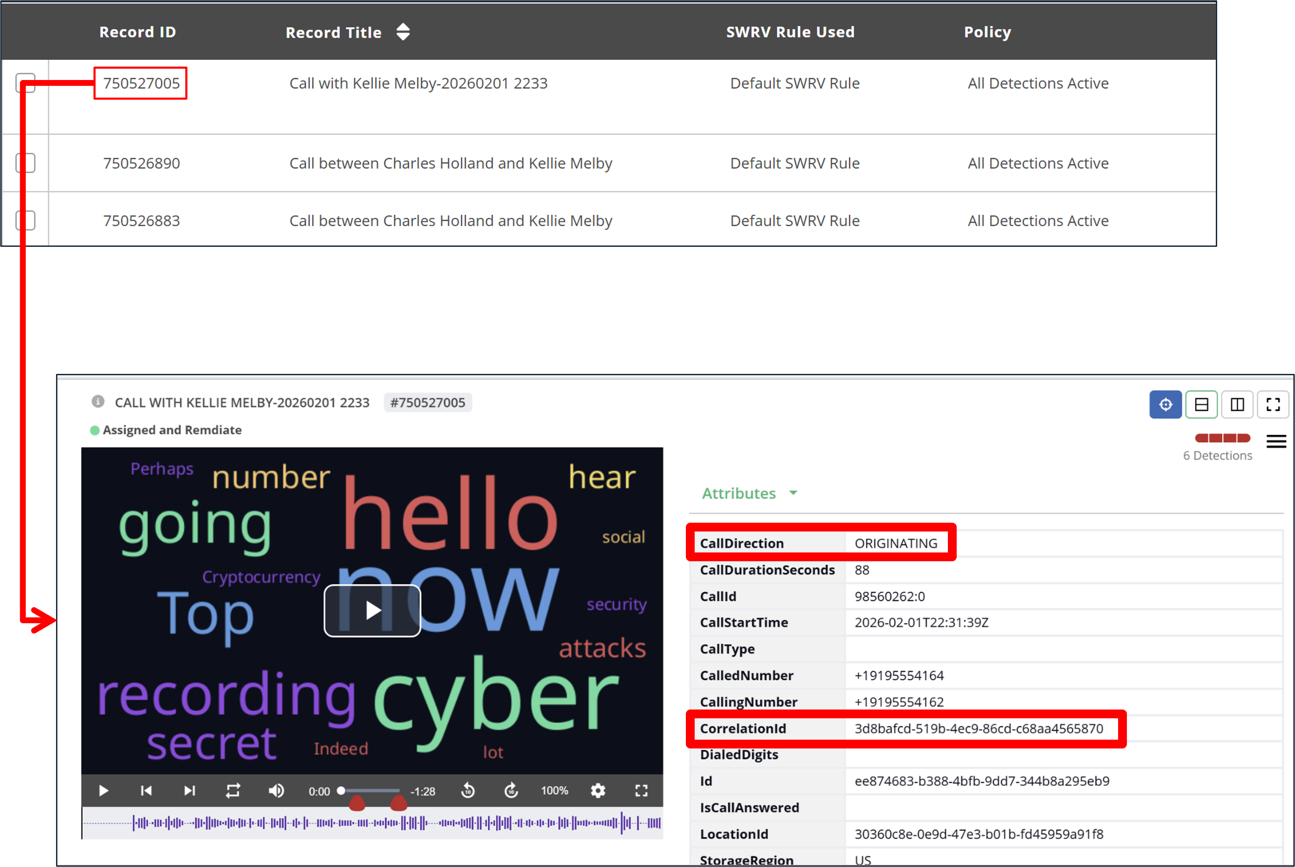Rewind 10 seconds icon
Viewport: 1295px width, 867px height.
[467, 791]
